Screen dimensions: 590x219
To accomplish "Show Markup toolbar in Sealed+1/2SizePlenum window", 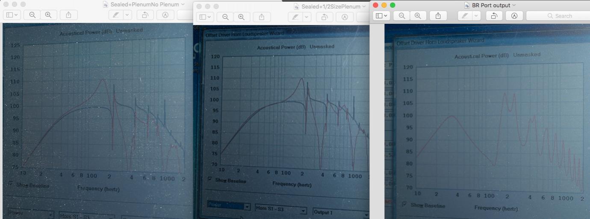I will [345, 17].
